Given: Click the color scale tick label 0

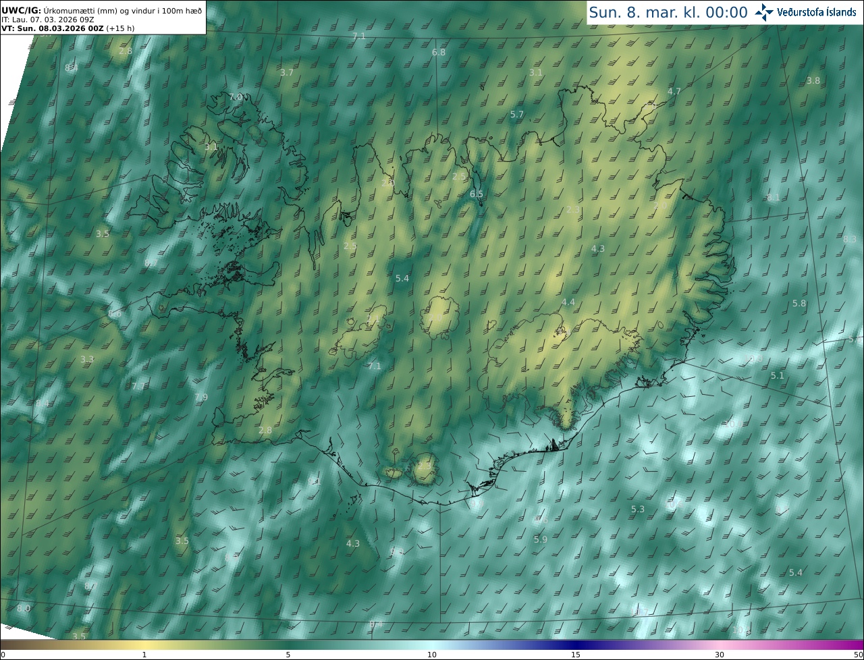Looking at the screenshot, I should click(3, 655).
